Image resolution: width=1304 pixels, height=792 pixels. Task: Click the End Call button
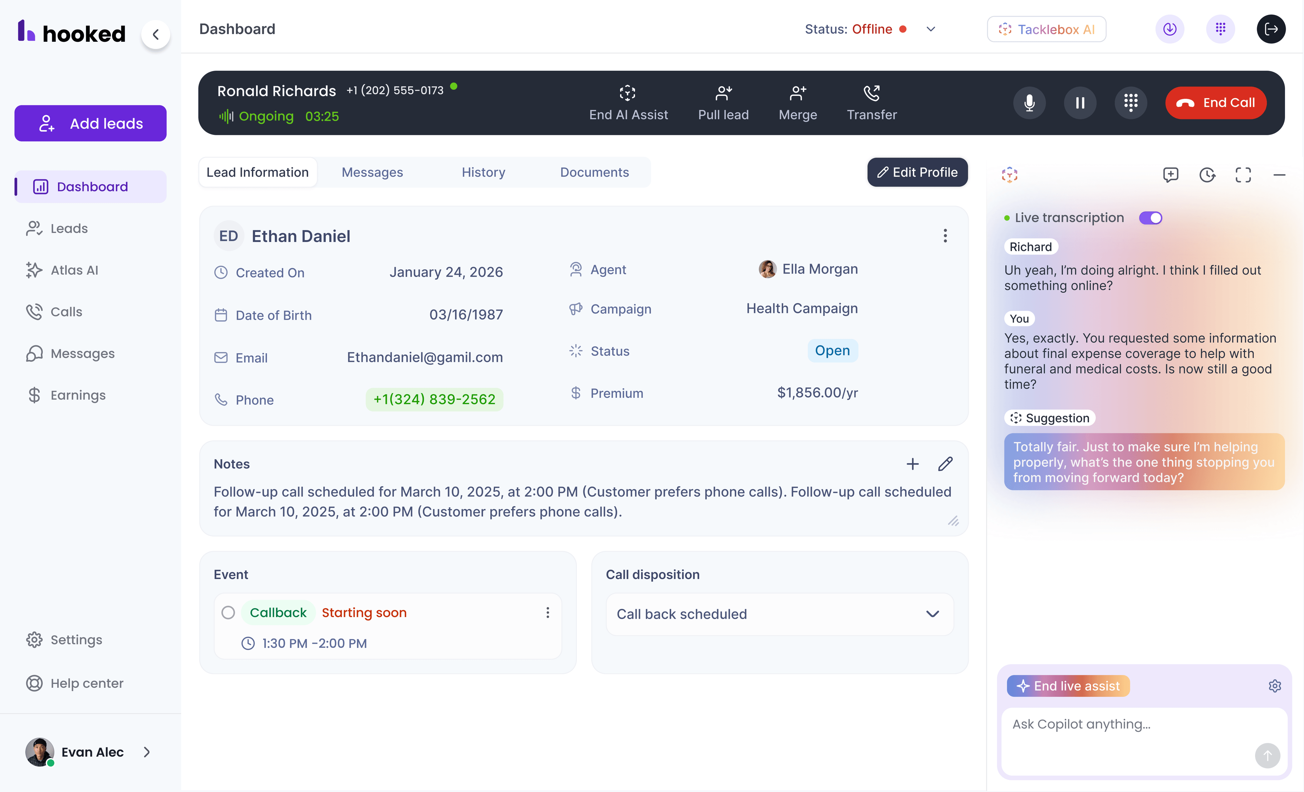click(1216, 103)
